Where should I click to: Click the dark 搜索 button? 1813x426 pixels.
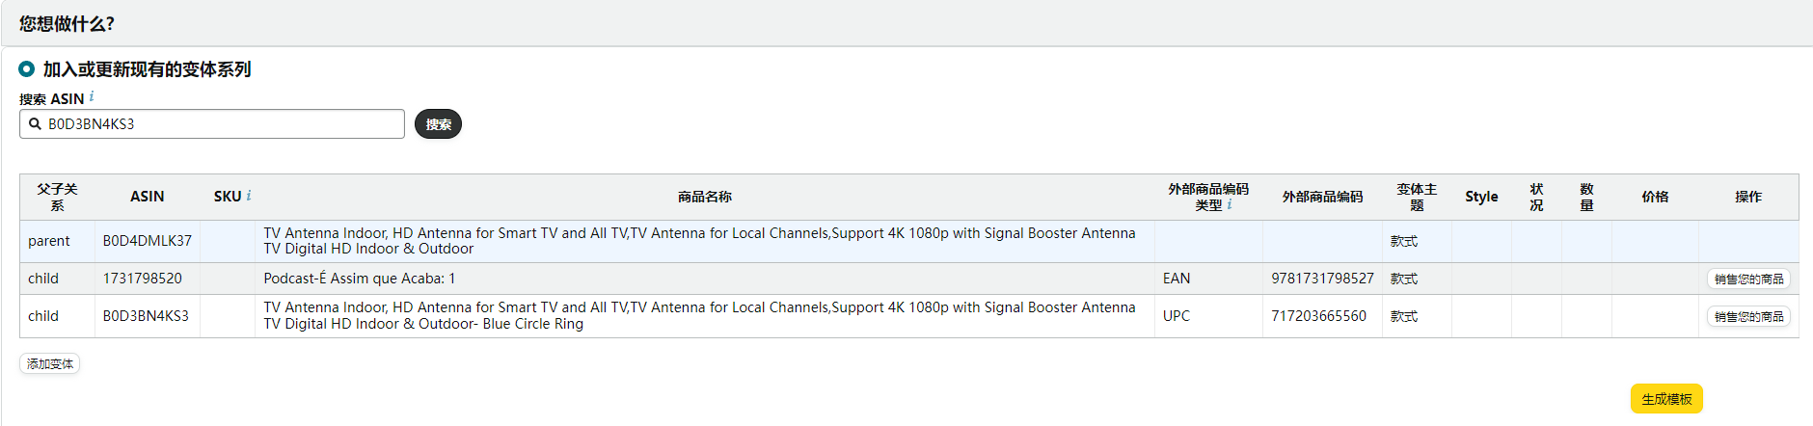pos(438,124)
